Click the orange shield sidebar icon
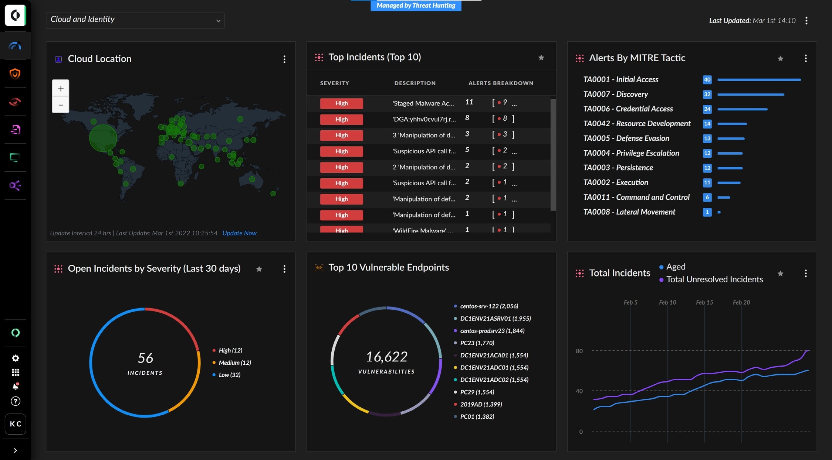Viewport: 832px width, 460px height. click(x=15, y=74)
